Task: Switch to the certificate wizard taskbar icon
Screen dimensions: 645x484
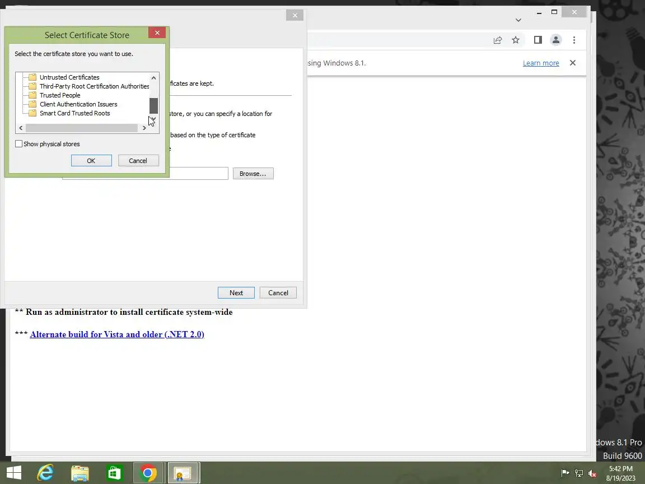Action: (183, 473)
